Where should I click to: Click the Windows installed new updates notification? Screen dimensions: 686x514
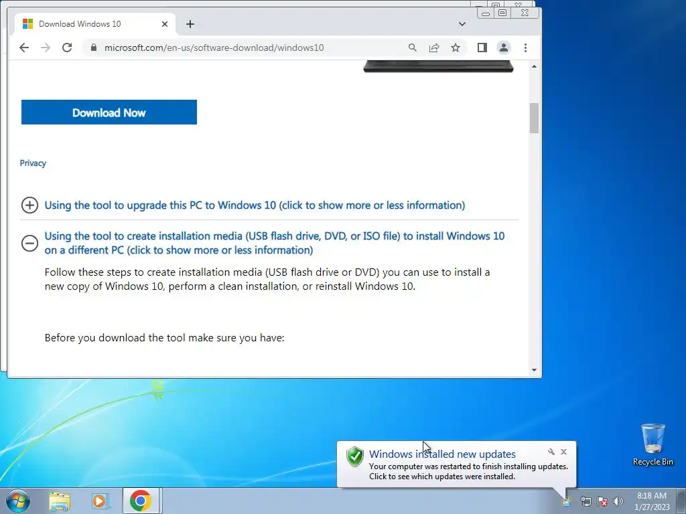[x=456, y=464]
